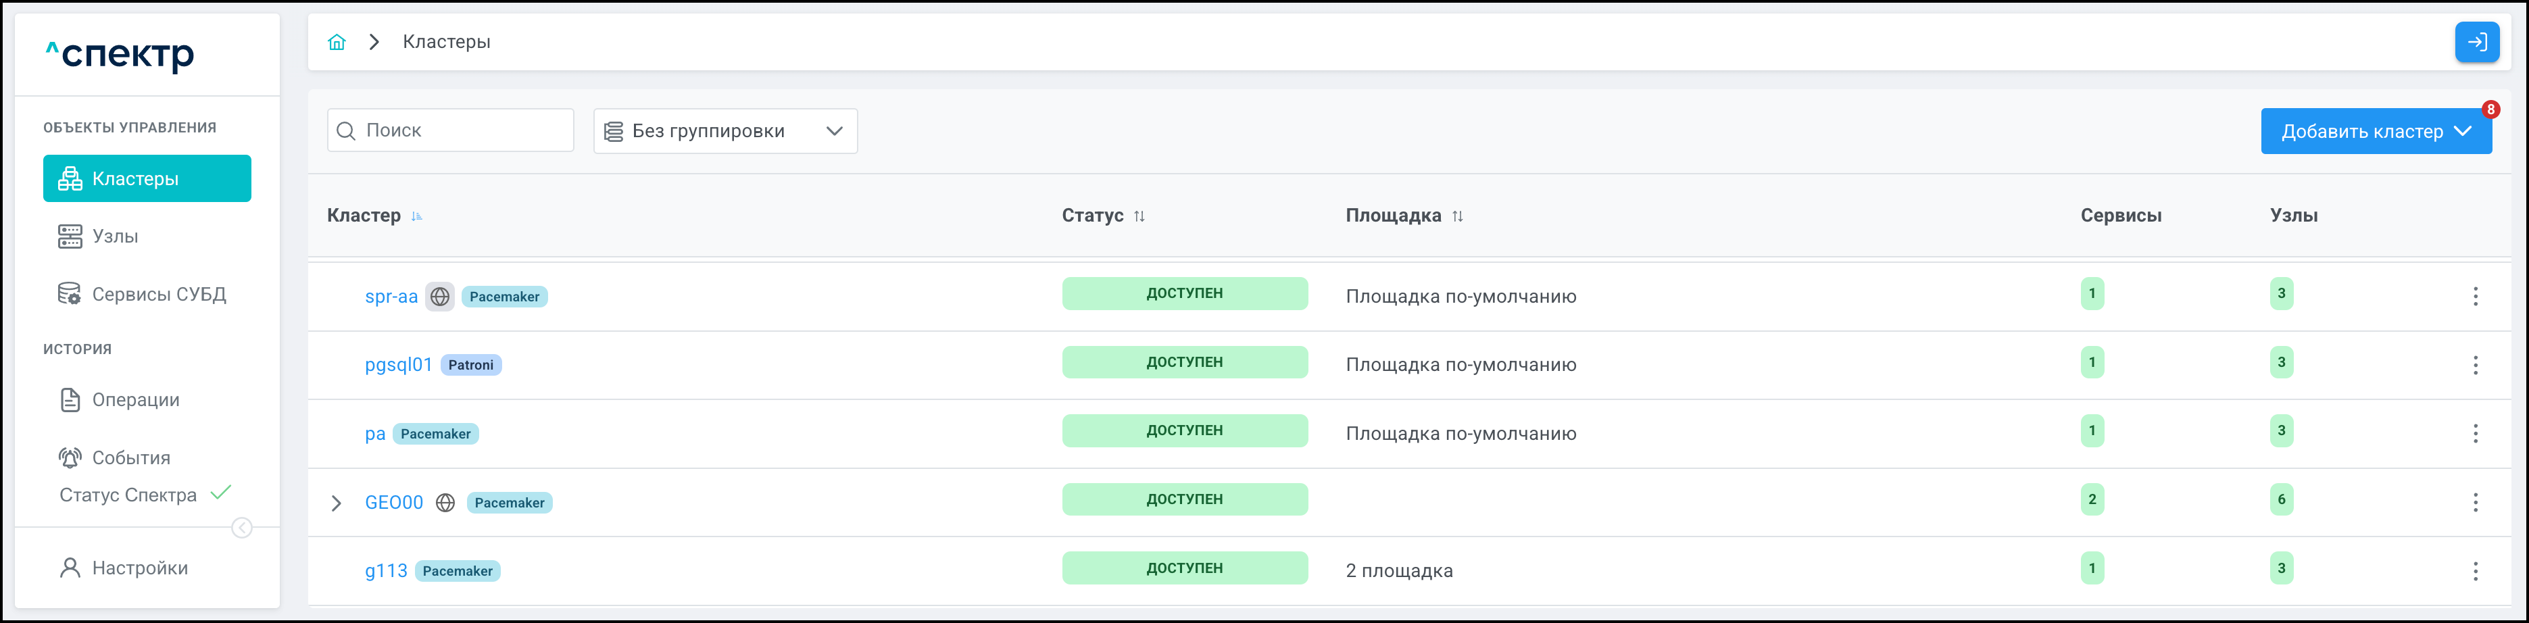Open the three-dot menu for spr-aa
The image size is (2529, 623).
click(x=2474, y=296)
